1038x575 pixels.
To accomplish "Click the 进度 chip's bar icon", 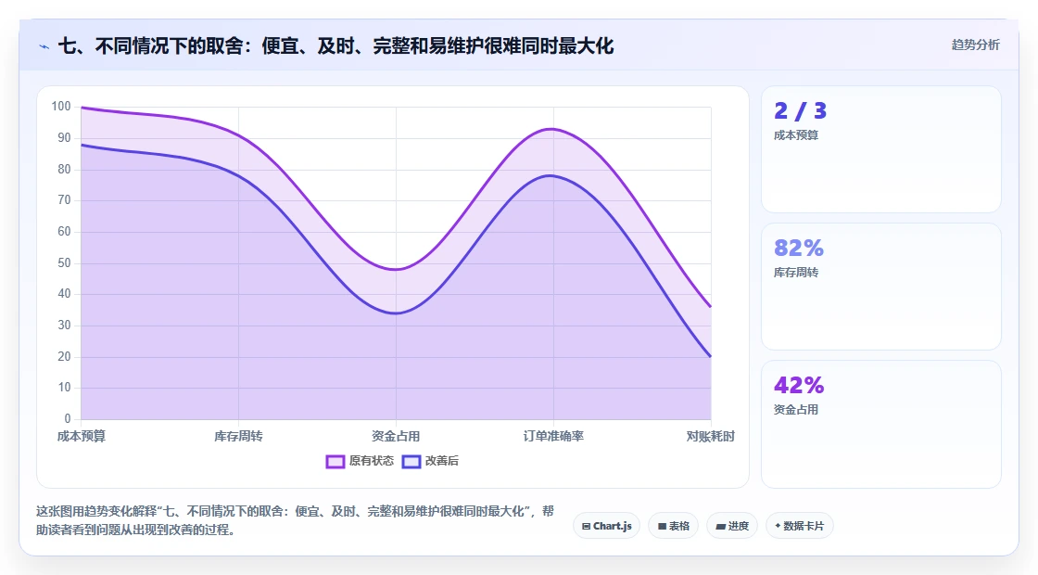I will coord(721,526).
